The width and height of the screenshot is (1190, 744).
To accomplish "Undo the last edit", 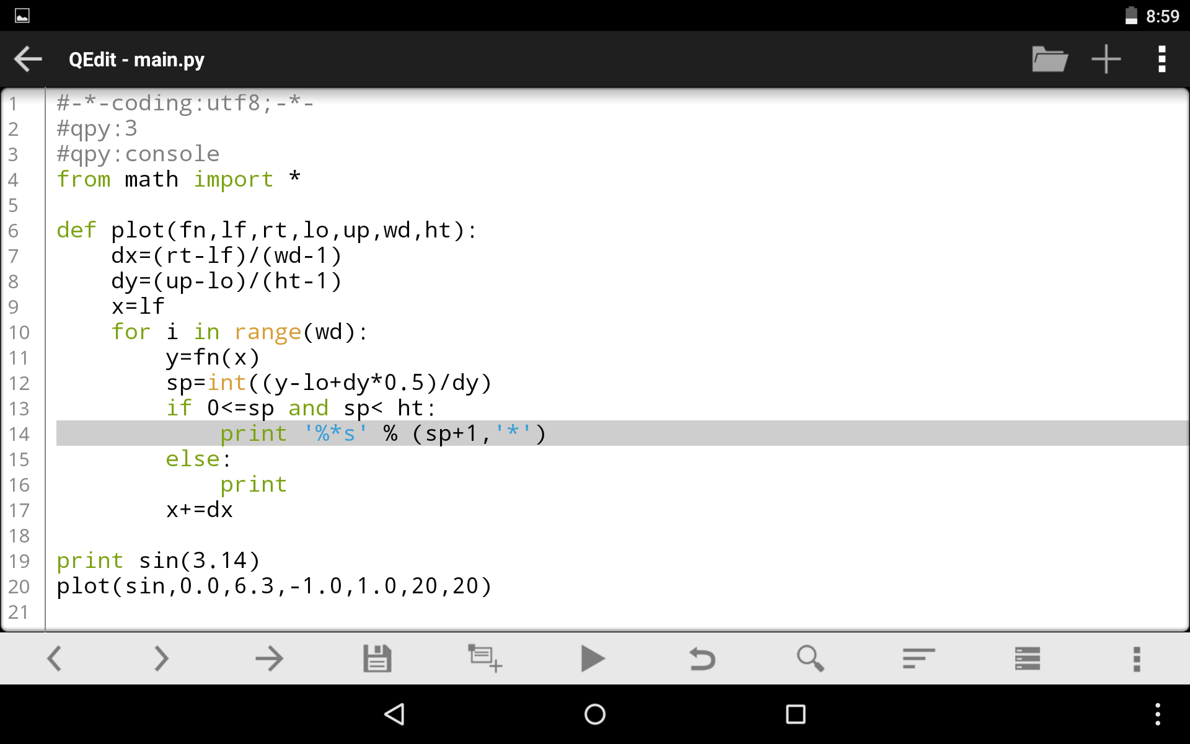I will click(702, 658).
